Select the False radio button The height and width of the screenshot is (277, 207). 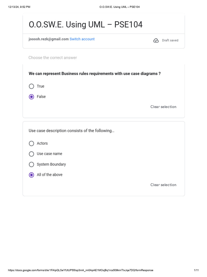point(32,97)
